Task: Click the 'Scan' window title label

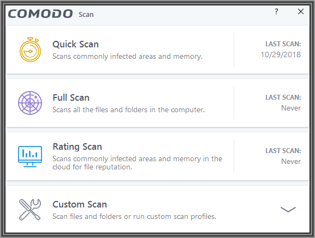Action: 86,14
